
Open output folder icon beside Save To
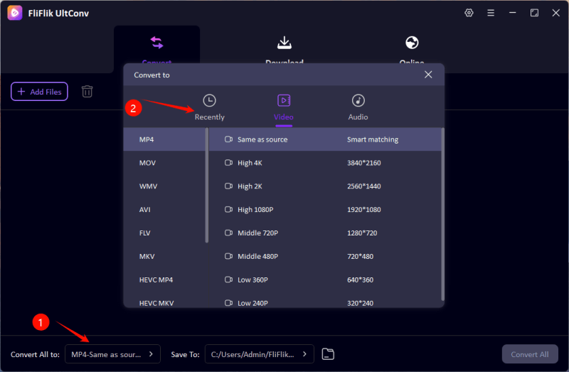(328, 354)
